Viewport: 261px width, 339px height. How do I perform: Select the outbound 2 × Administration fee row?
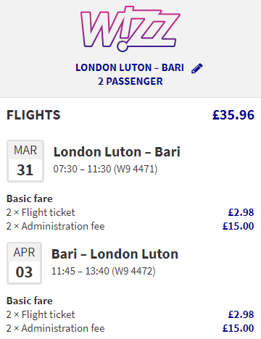[130, 226]
